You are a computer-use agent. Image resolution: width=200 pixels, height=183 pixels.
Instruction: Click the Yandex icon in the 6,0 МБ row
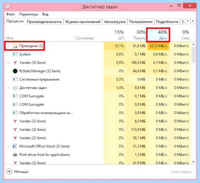[15, 121]
